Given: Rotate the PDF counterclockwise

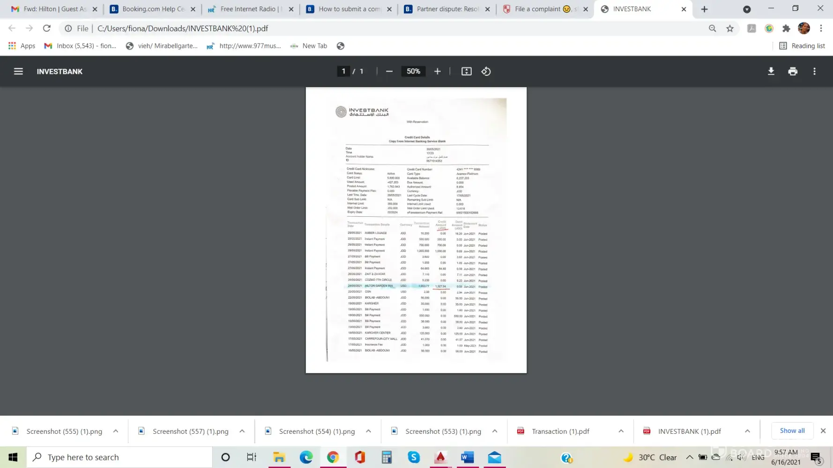Looking at the screenshot, I should click(486, 71).
